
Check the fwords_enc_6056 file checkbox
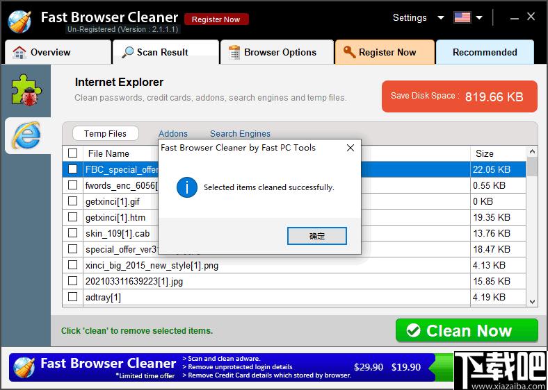point(73,185)
